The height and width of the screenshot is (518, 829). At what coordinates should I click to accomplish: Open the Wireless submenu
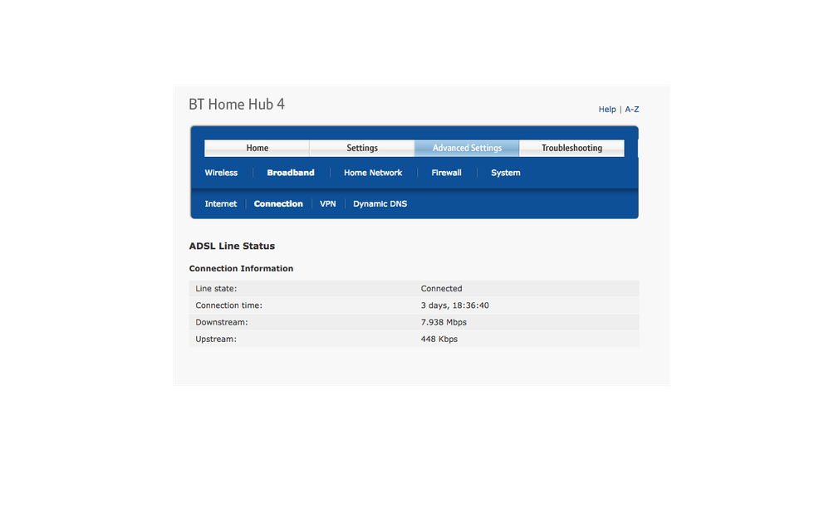pyautogui.click(x=221, y=173)
